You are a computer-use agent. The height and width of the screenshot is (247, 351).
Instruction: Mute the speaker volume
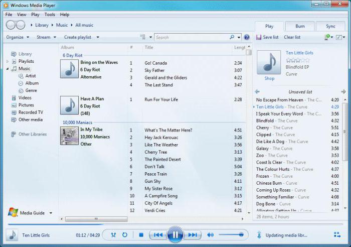point(210,234)
